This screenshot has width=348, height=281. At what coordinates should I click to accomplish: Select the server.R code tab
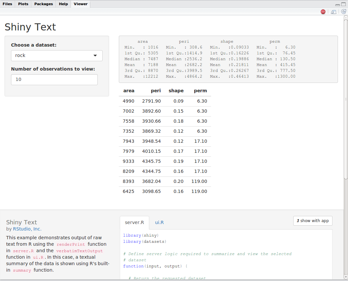(134, 222)
